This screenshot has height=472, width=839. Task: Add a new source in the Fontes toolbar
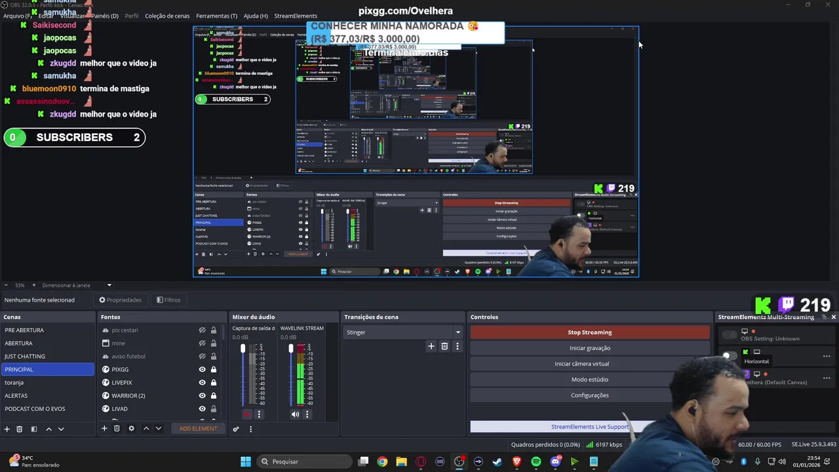104,428
